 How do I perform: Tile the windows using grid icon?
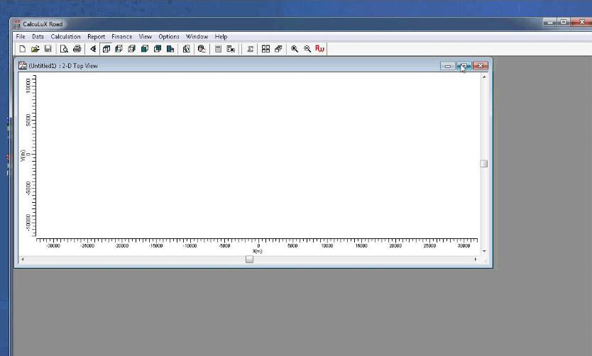[x=265, y=49]
